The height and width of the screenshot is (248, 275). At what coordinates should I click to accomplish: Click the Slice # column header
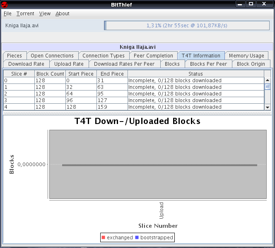pyautogui.click(x=19, y=74)
